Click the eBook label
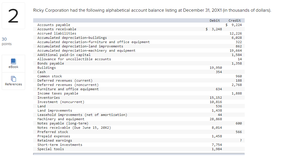Screen dimensions: 285x161 click(13, 67)
